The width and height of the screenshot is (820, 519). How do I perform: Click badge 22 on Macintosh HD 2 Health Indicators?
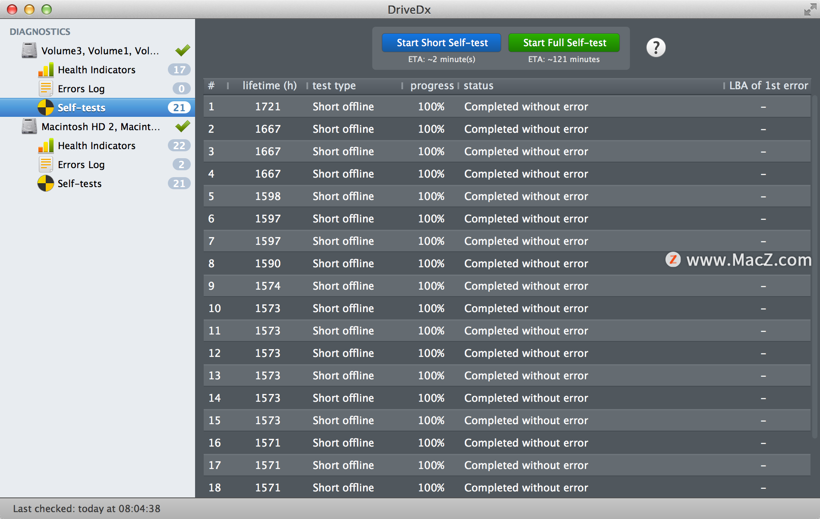coord(179,145)
